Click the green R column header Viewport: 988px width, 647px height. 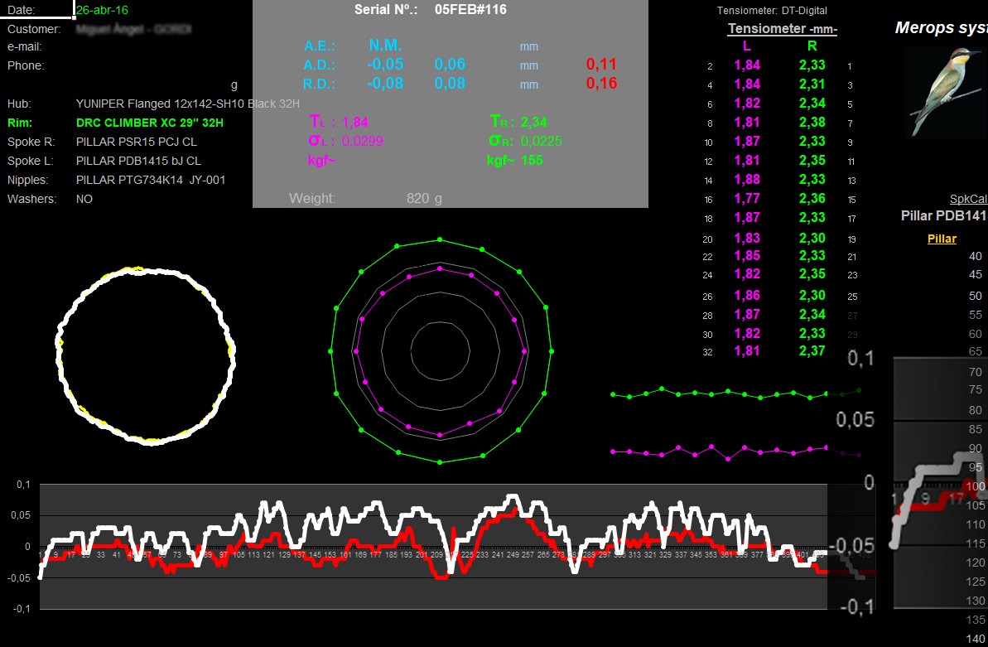tap(812, 46)
